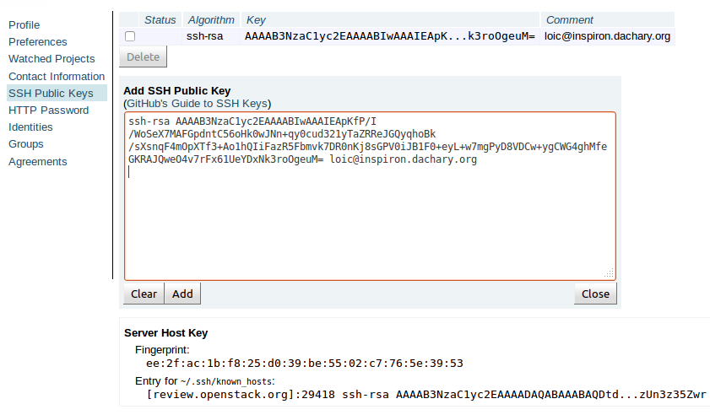The width and height of the screenshot is (710, 415).
Task: Click the resize grip of the key text area
Action: coord(609,273)
